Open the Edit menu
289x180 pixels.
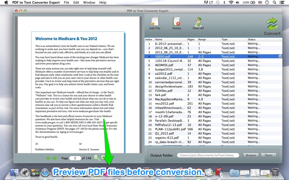76,3
